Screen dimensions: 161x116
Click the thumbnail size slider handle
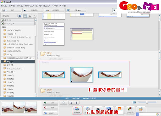pos(147,102)
